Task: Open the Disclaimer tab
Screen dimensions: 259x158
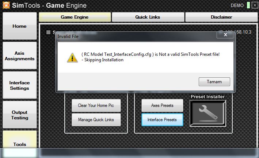Action: point(221,17)
